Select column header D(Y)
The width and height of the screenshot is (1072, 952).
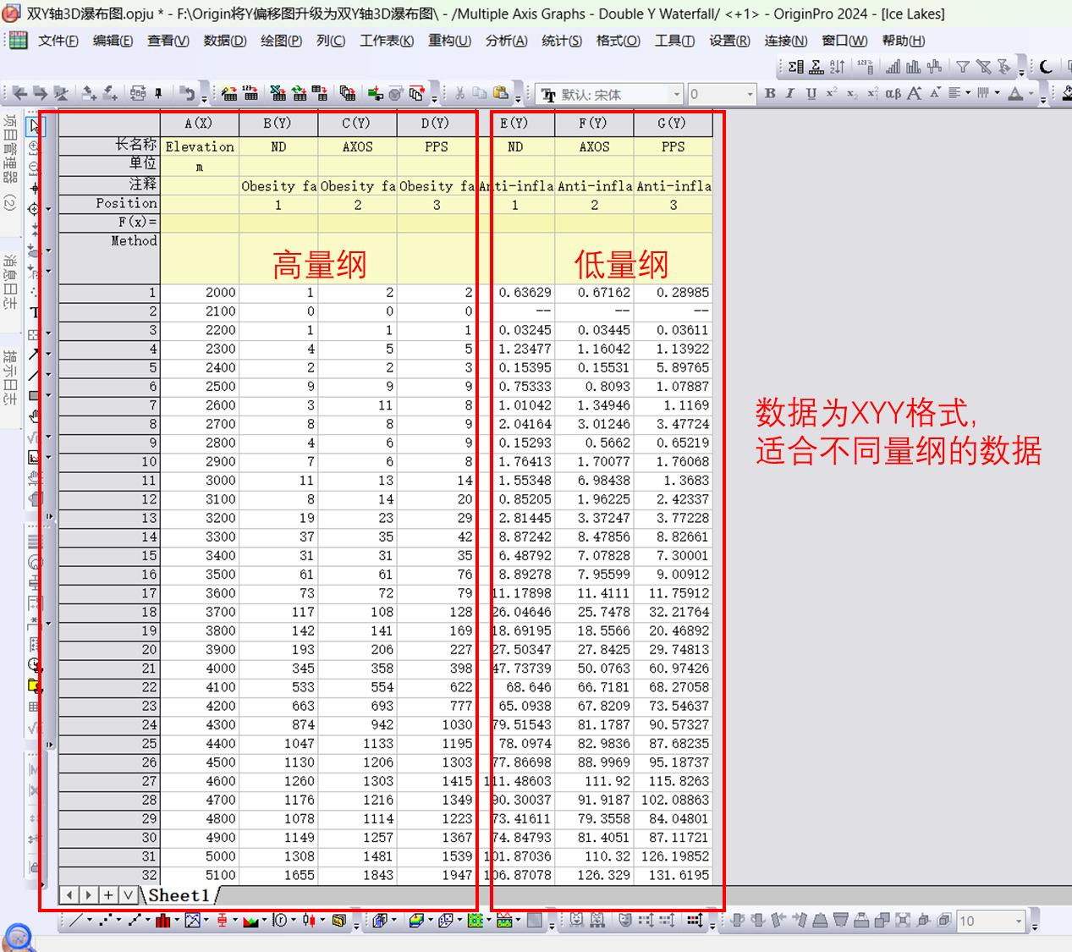click(436, 124)
